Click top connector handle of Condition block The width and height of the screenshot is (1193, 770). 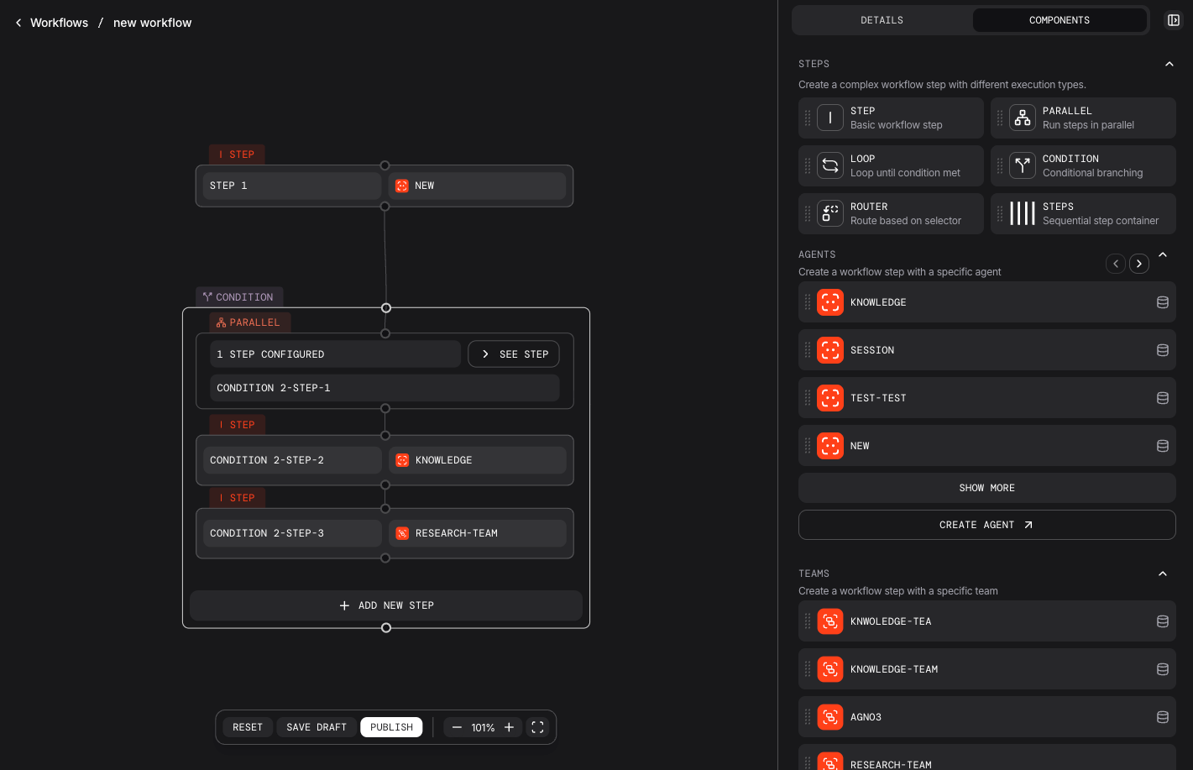(x=386, y=308)
